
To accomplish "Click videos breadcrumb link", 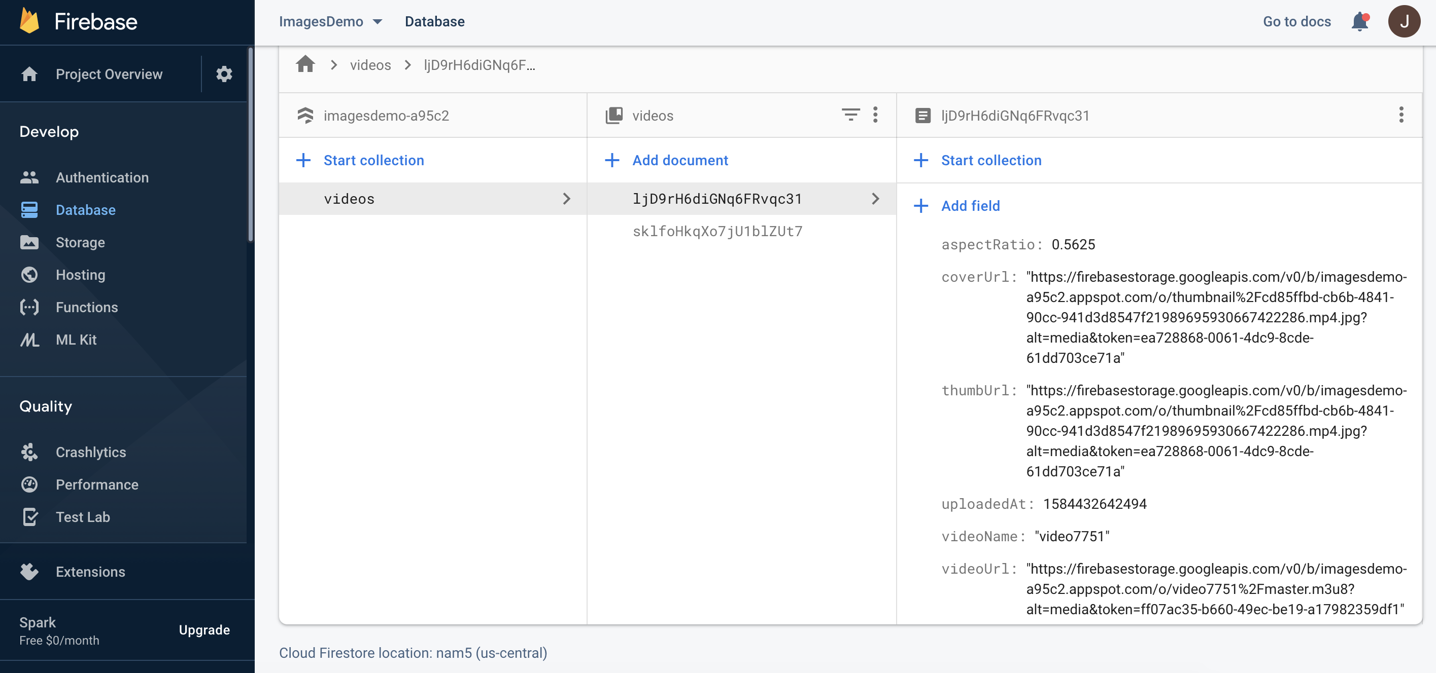I will pyautogui.click(x=370, y=65).
